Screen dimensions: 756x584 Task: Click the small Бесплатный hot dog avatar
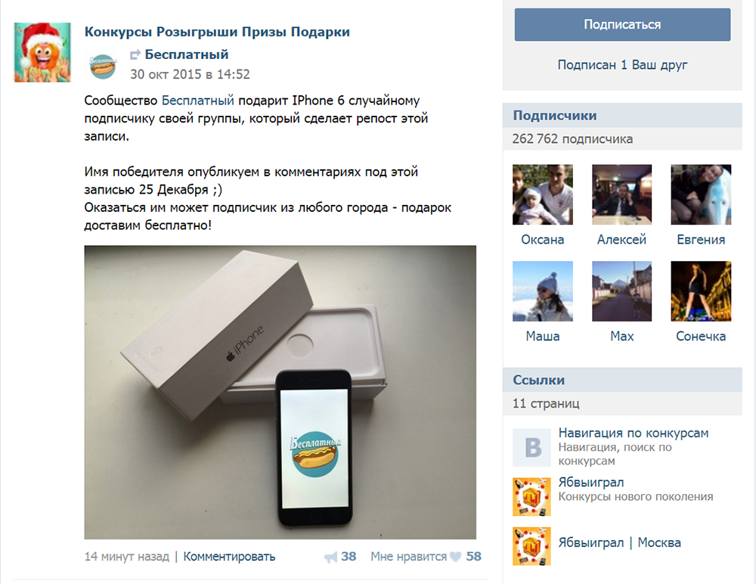click(103, 66)
